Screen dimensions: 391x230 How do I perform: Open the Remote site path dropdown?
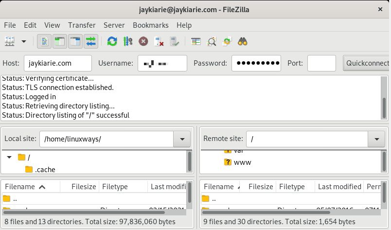tap(376, 139)
